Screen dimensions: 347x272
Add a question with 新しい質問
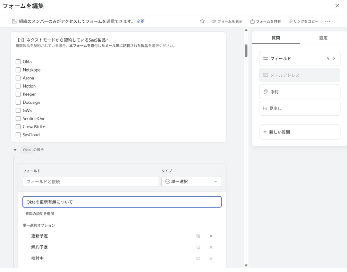[299, 132]
